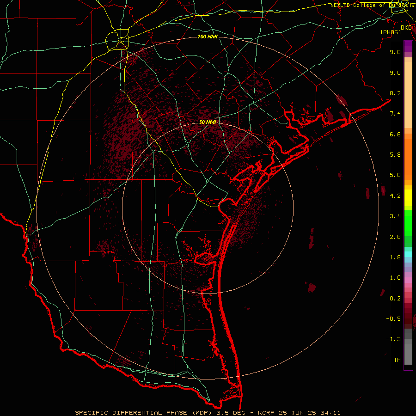Select the 0.2 value on the color scale
The width and height of the screenshot is (416, 416).
click(x=395, y=299)
